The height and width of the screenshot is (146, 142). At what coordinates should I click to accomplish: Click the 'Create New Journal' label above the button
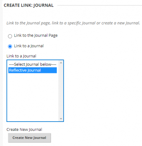(x=24, y=129)
